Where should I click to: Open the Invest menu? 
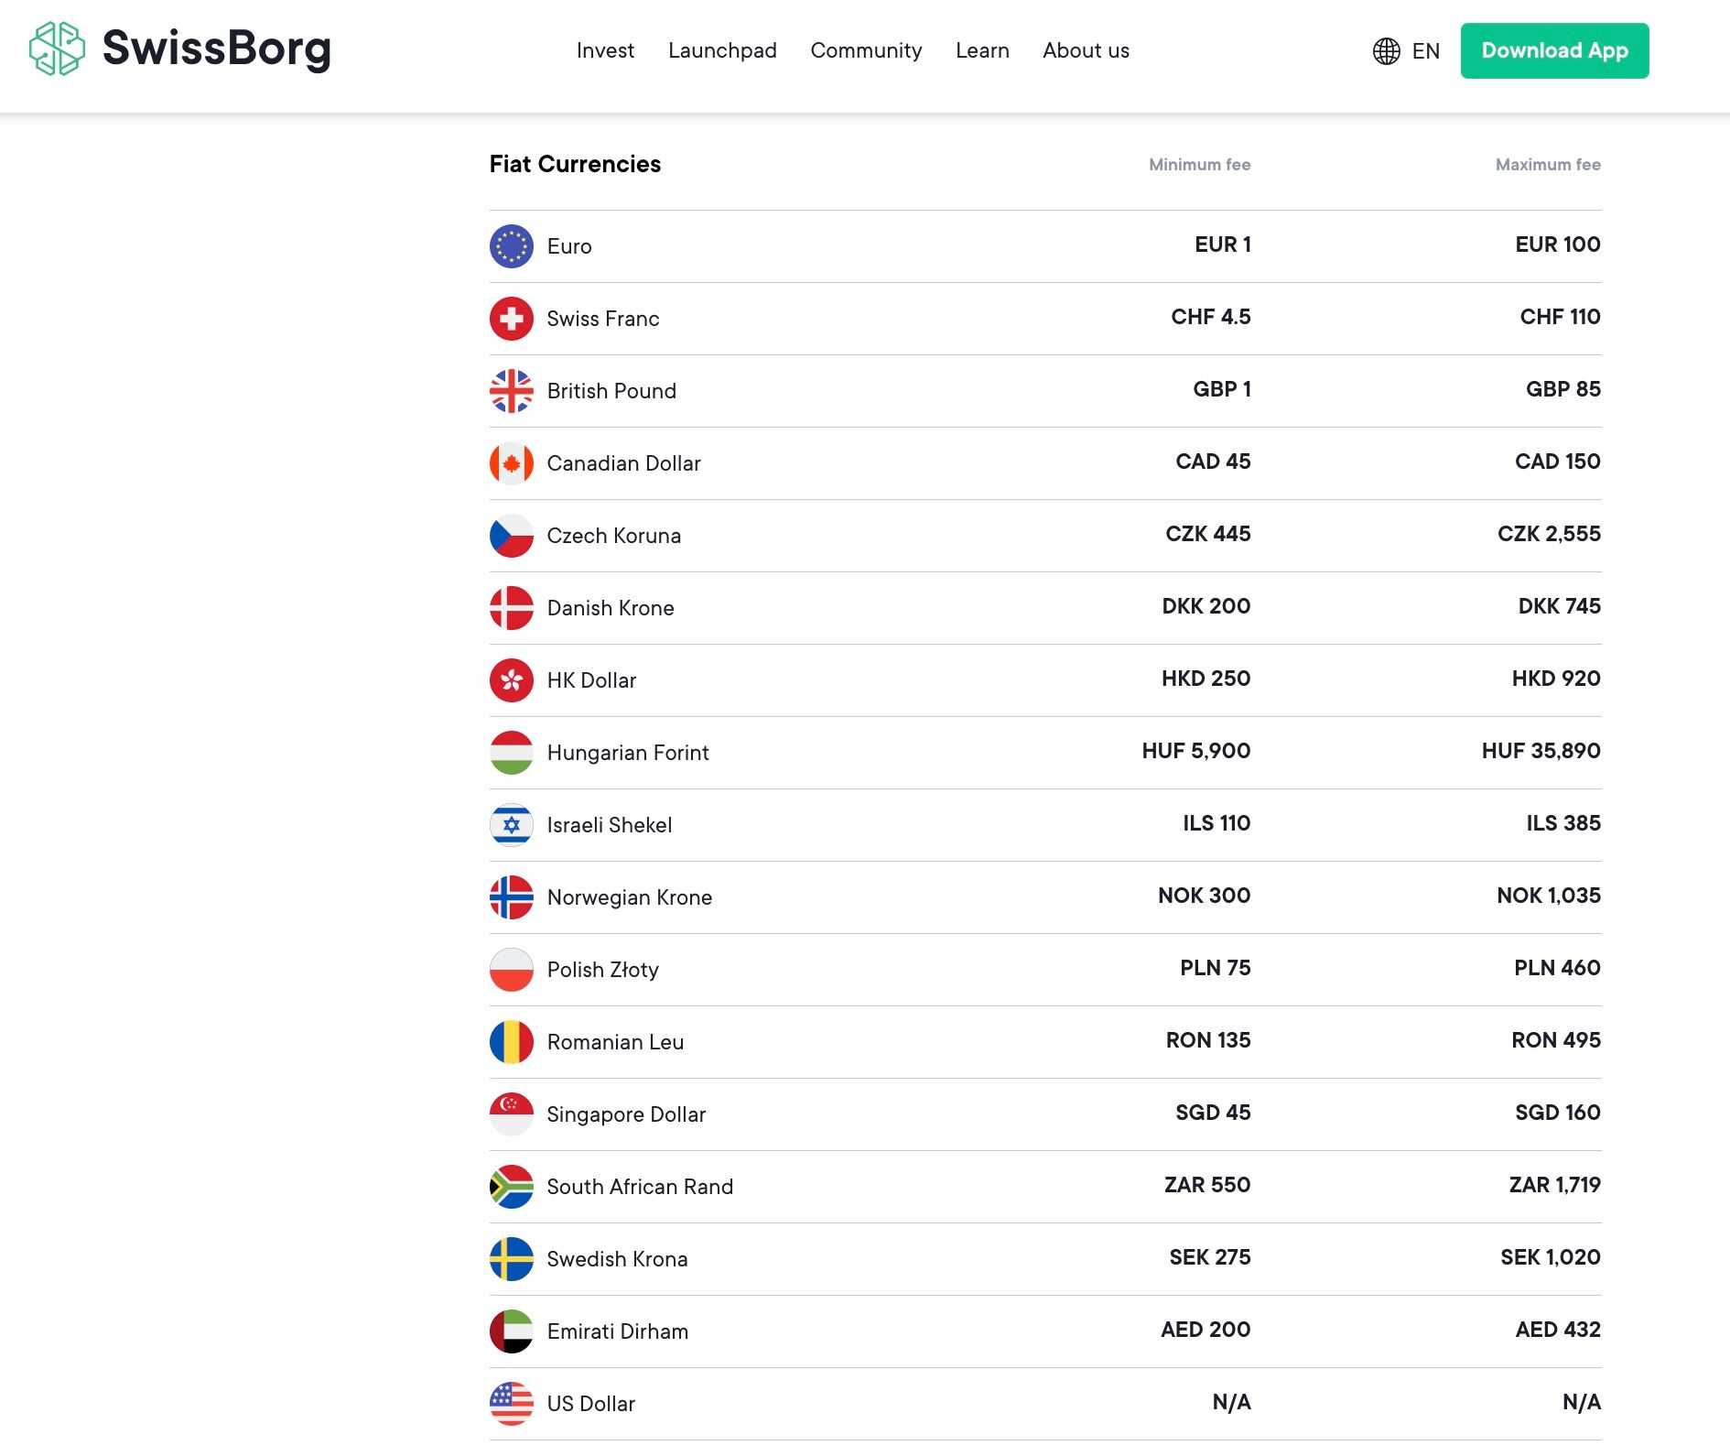point(605,51)
